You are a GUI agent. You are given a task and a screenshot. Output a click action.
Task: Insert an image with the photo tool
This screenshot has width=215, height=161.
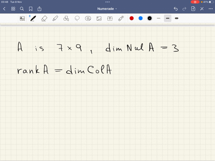(x=99, y=18)
